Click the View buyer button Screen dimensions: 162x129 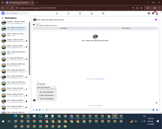64,28
